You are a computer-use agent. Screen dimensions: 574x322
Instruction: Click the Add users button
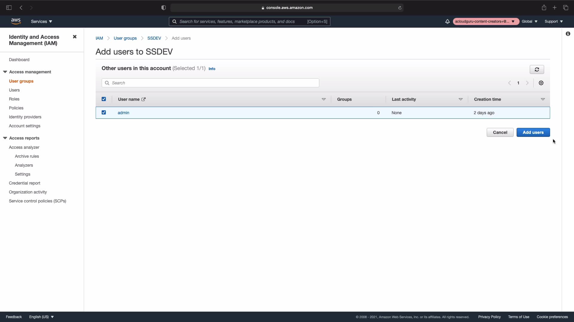pos(533,132)
